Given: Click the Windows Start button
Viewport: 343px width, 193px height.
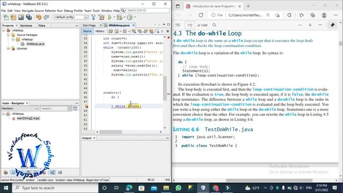Looking at the screenshot, I should 6,188.
